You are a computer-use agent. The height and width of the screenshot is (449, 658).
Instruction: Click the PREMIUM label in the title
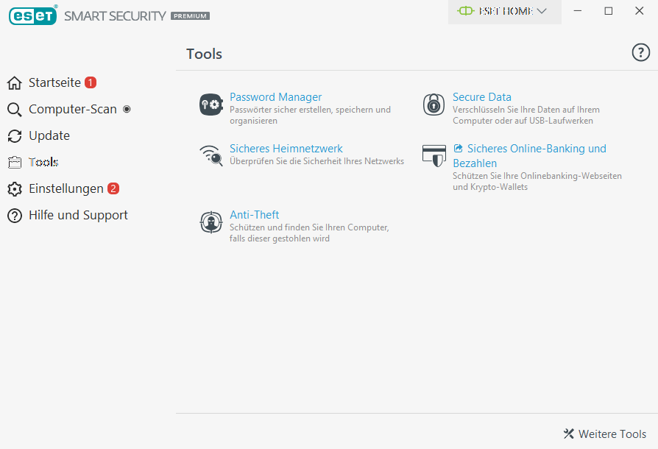[190, 16]
